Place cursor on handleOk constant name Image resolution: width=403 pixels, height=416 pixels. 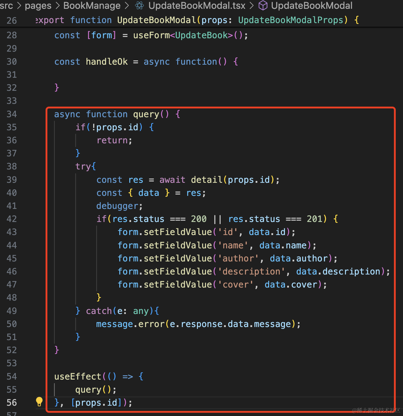pyautogui.click(x=107, y=62)
